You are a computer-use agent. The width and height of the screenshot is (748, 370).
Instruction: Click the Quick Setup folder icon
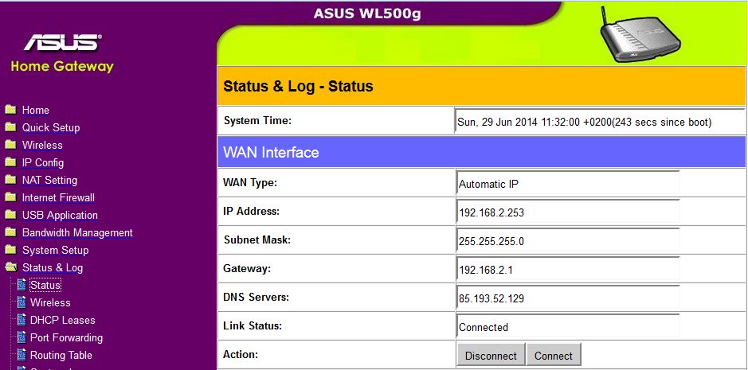pos(10,127)
